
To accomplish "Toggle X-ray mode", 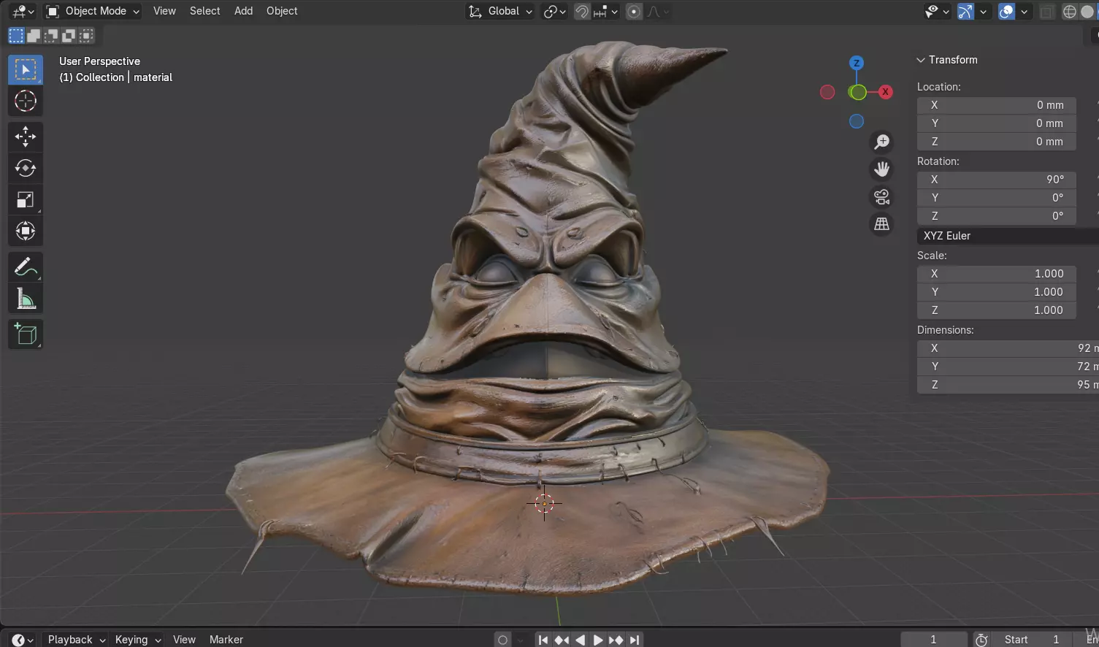I will point(1047,12).
